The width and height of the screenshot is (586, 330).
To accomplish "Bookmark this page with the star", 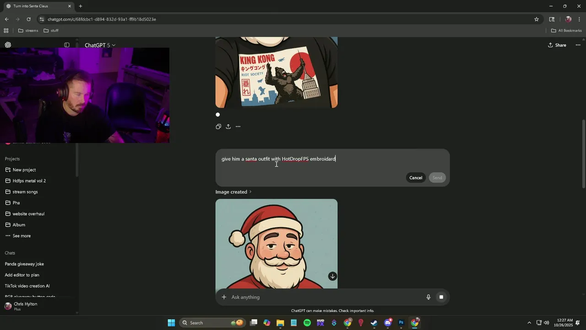I will [537, 19].
